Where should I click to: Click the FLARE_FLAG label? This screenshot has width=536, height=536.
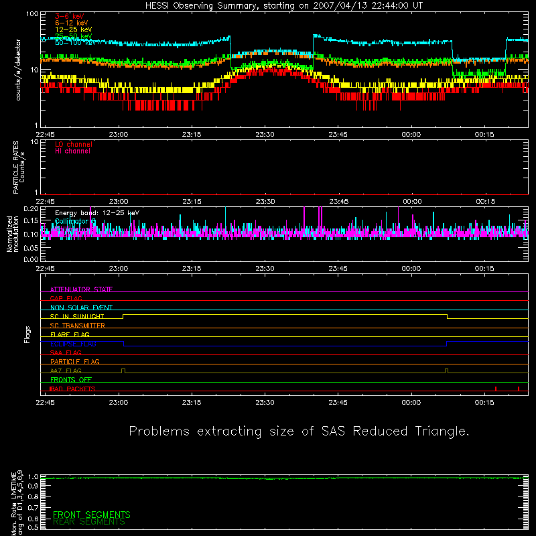[70, 334]
